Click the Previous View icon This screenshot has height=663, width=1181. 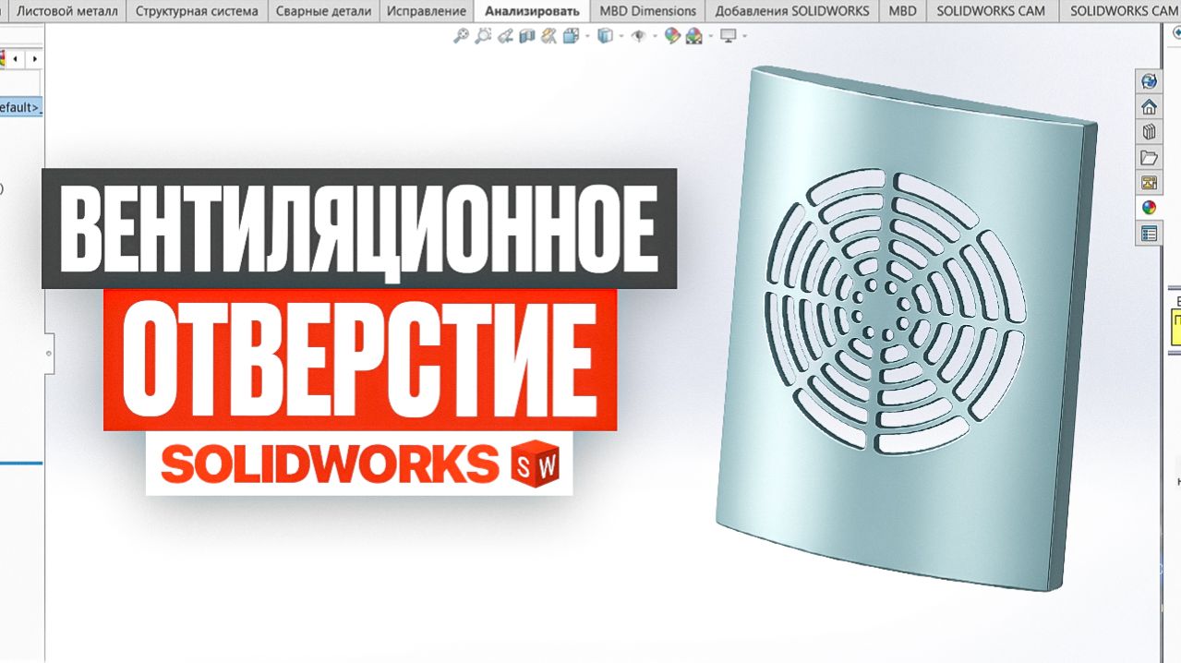tap(505, 36)
